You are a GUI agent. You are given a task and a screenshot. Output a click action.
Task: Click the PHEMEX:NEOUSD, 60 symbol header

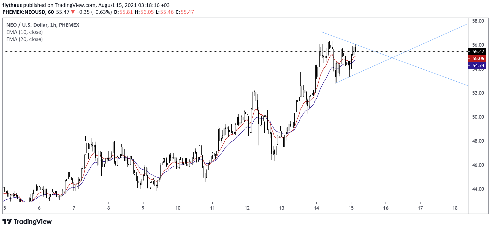tap(28, 12)
